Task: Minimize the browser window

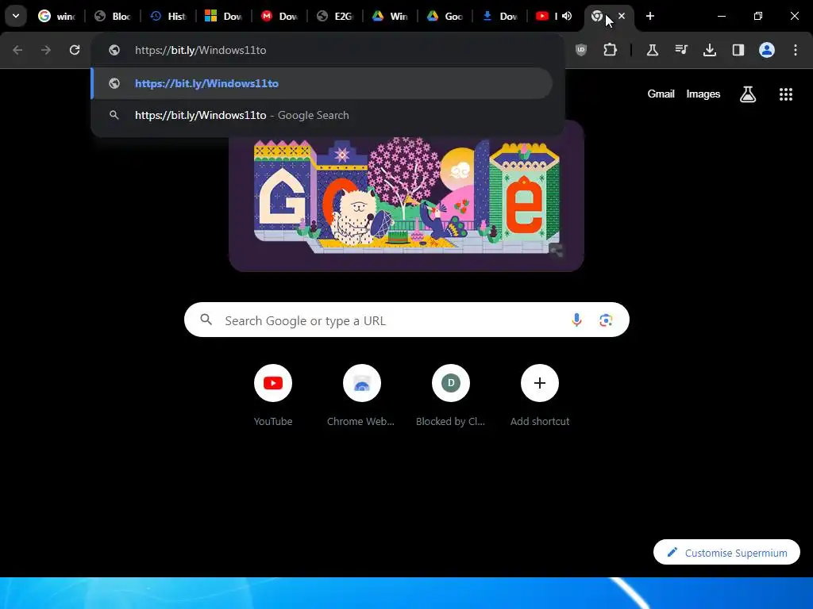Action: tap(721, 16)
